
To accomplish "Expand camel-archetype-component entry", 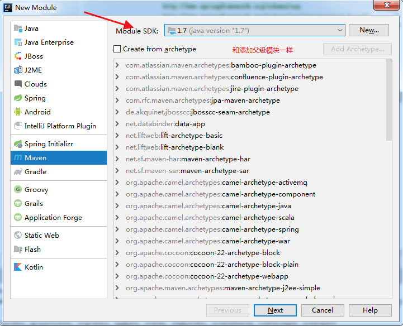I will (117, 194).
